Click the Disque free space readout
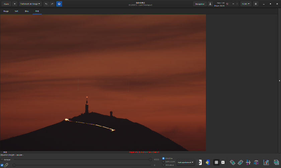Screen dimensions: 281x168 [x=219, y=6]
